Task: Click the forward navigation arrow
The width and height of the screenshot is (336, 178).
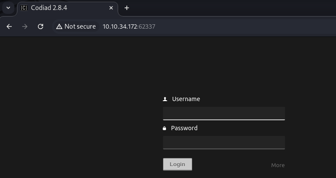Action: pos(25,26)
